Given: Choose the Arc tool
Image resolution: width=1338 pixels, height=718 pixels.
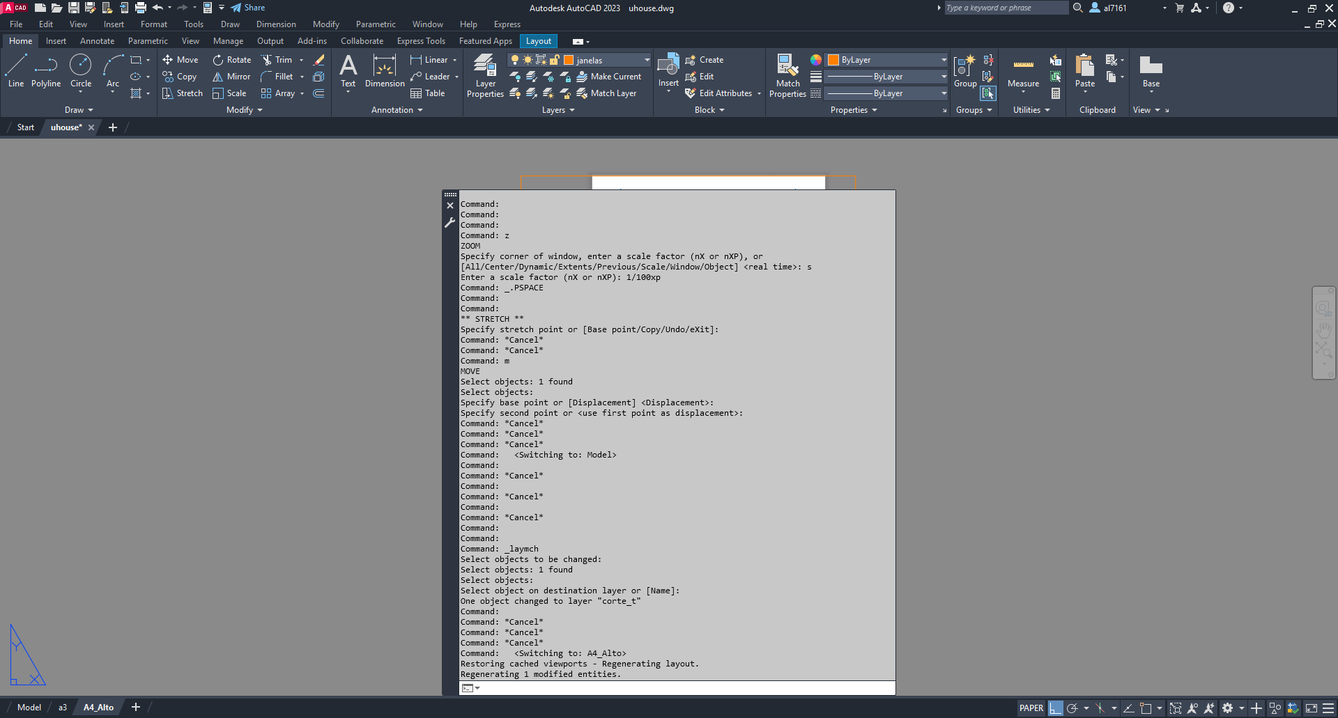Looking at the screenshot, I should 113,71.
